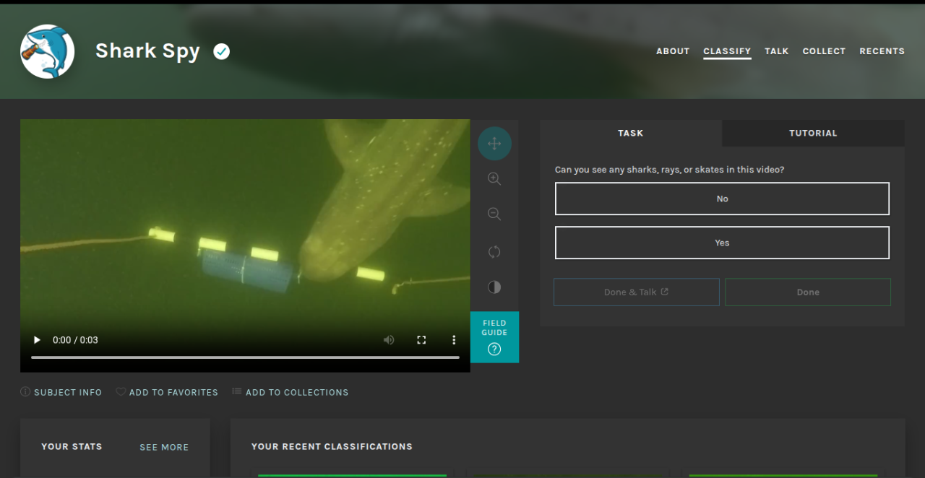
Task: Open the Field Guide panel
Action: [x=494, y=337]
